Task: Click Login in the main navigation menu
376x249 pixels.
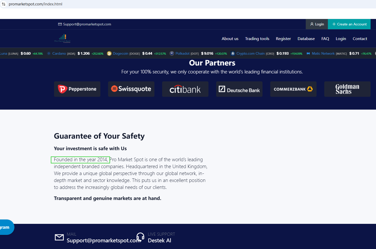Action: pyautogui.click(x=341, y=39)
